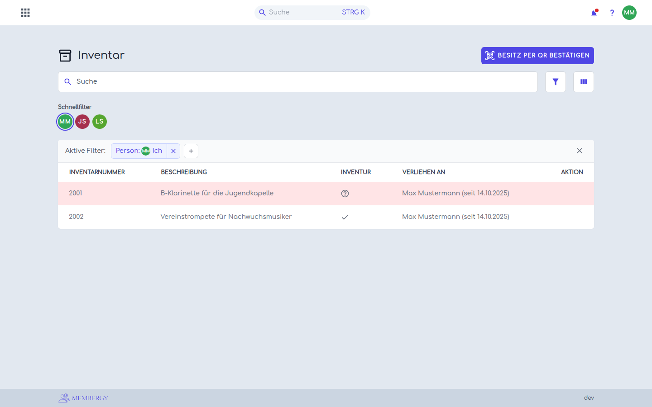
Task: Clear all active filters
Action: 580,151
